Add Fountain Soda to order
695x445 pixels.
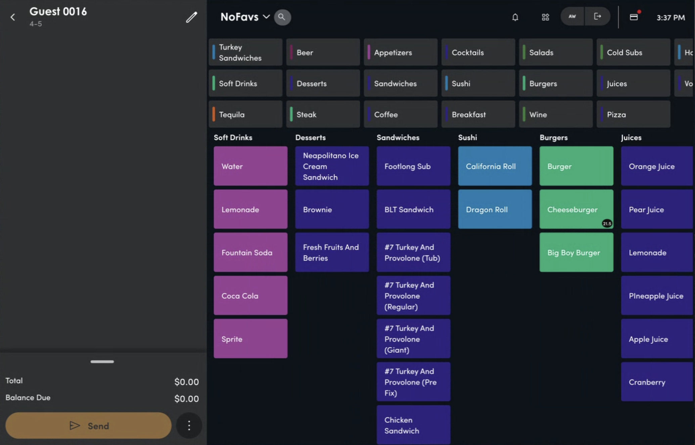point(250,252)
